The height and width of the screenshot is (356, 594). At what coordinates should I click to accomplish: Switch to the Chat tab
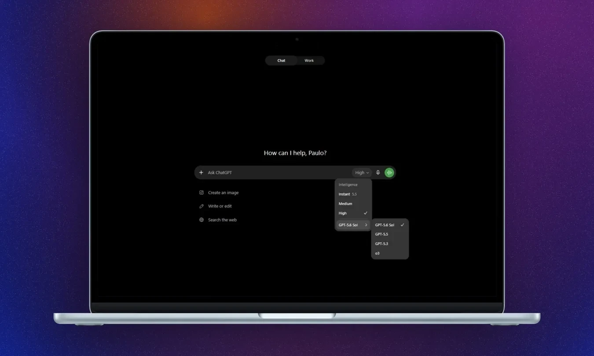(281, 61)
